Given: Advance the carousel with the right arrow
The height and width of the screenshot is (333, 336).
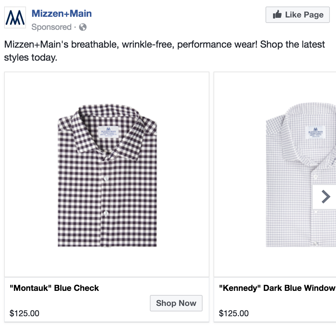Looking at the screenshot, I should [x=326, y=197].
